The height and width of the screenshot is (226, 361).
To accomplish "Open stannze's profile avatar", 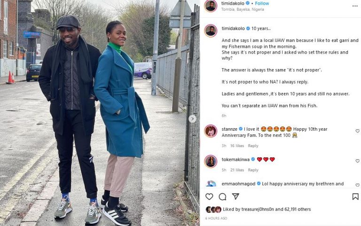I will pos(211,131).
